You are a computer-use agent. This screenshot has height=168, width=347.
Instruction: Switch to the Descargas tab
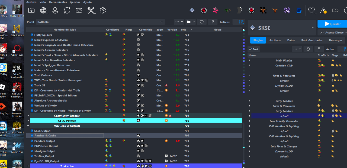[x=336, y=40]
